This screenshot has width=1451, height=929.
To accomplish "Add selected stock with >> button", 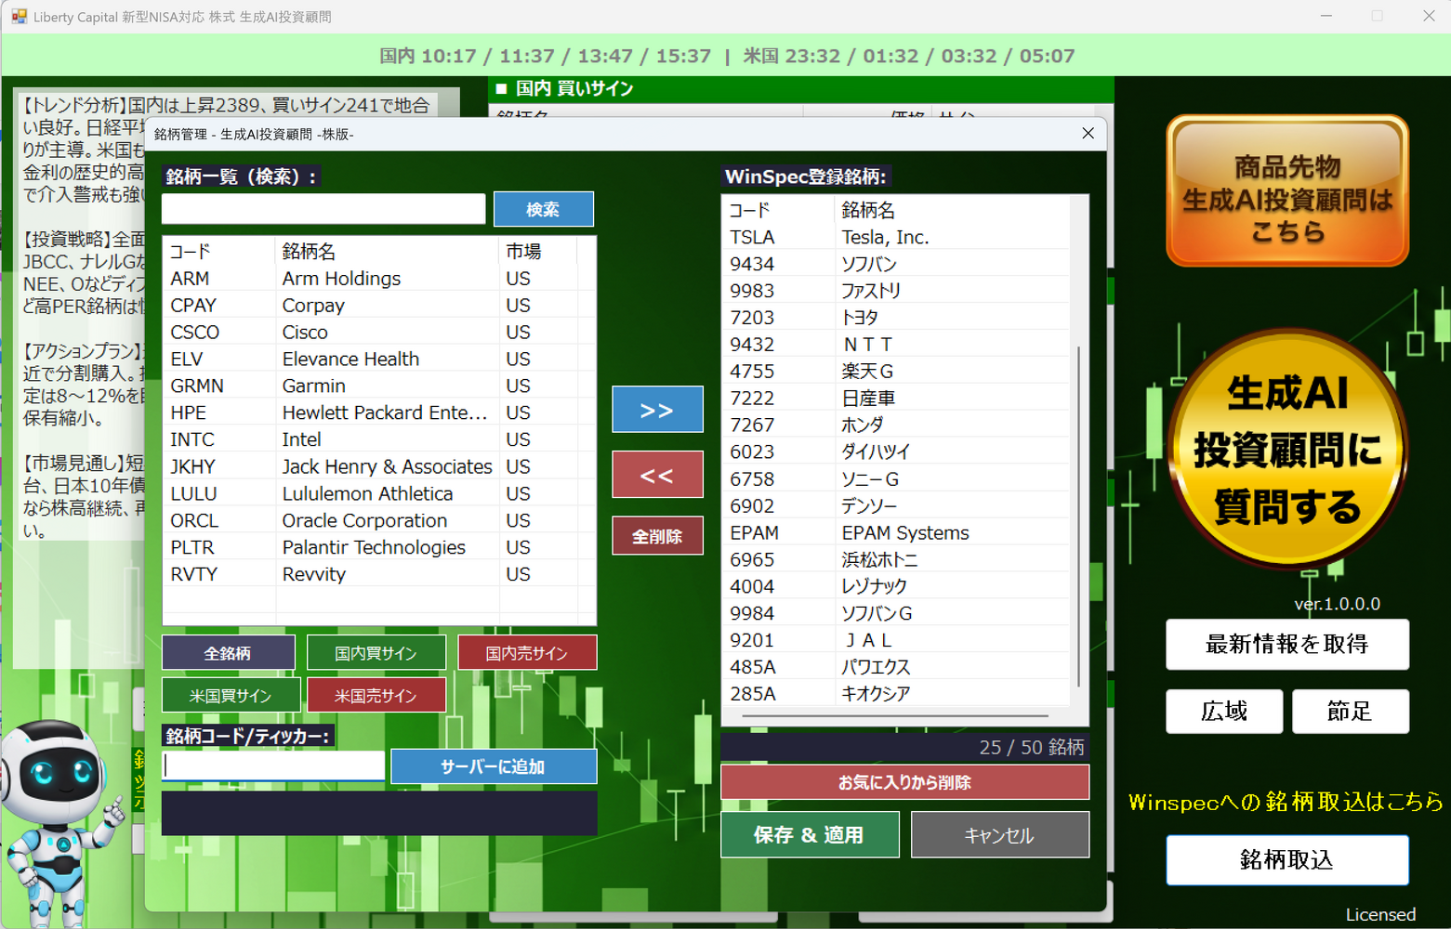I will (x=657, y=410).
